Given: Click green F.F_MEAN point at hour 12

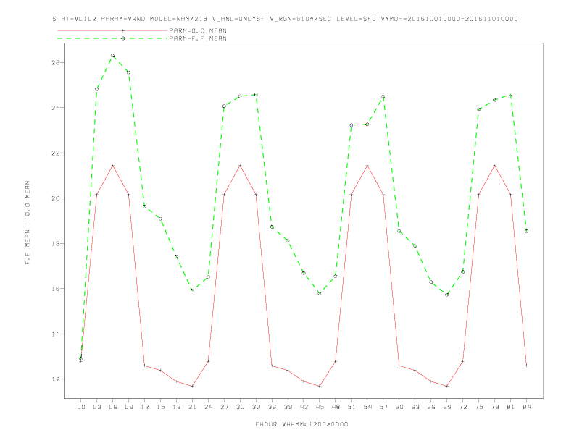Looking at the screenshot, I should coord(145,206).
